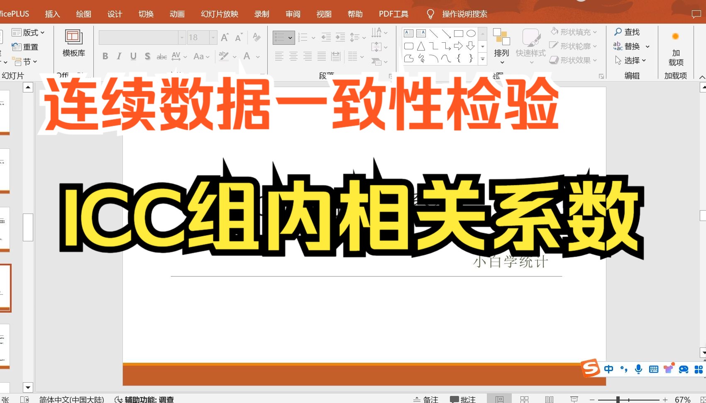The height and width of the screenshot is (403, 706).
Task: Click the Find (查找) button
Action: [627, 32]
